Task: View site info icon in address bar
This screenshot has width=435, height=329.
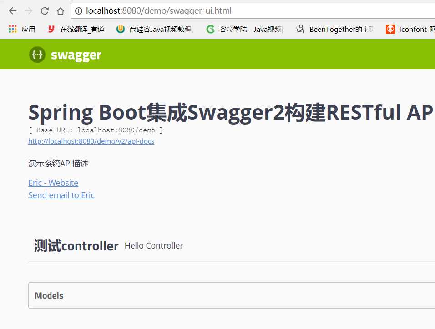Action: (x=79, y=11)
